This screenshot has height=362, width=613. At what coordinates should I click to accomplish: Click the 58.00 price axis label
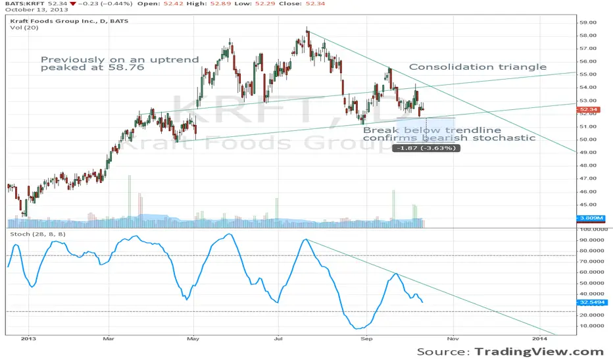tap(588, 36)
